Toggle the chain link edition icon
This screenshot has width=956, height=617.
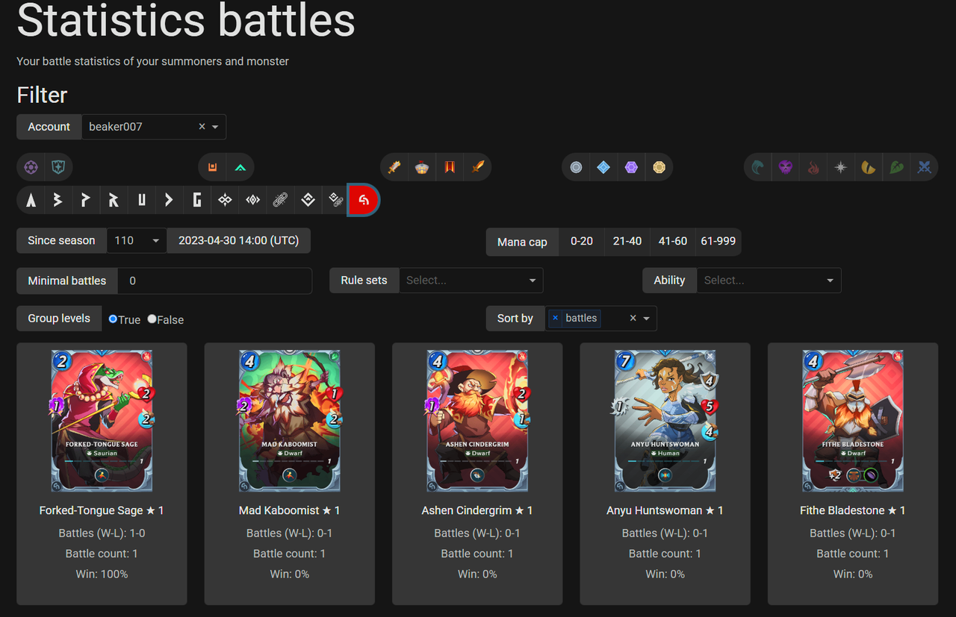click(280, 200)
